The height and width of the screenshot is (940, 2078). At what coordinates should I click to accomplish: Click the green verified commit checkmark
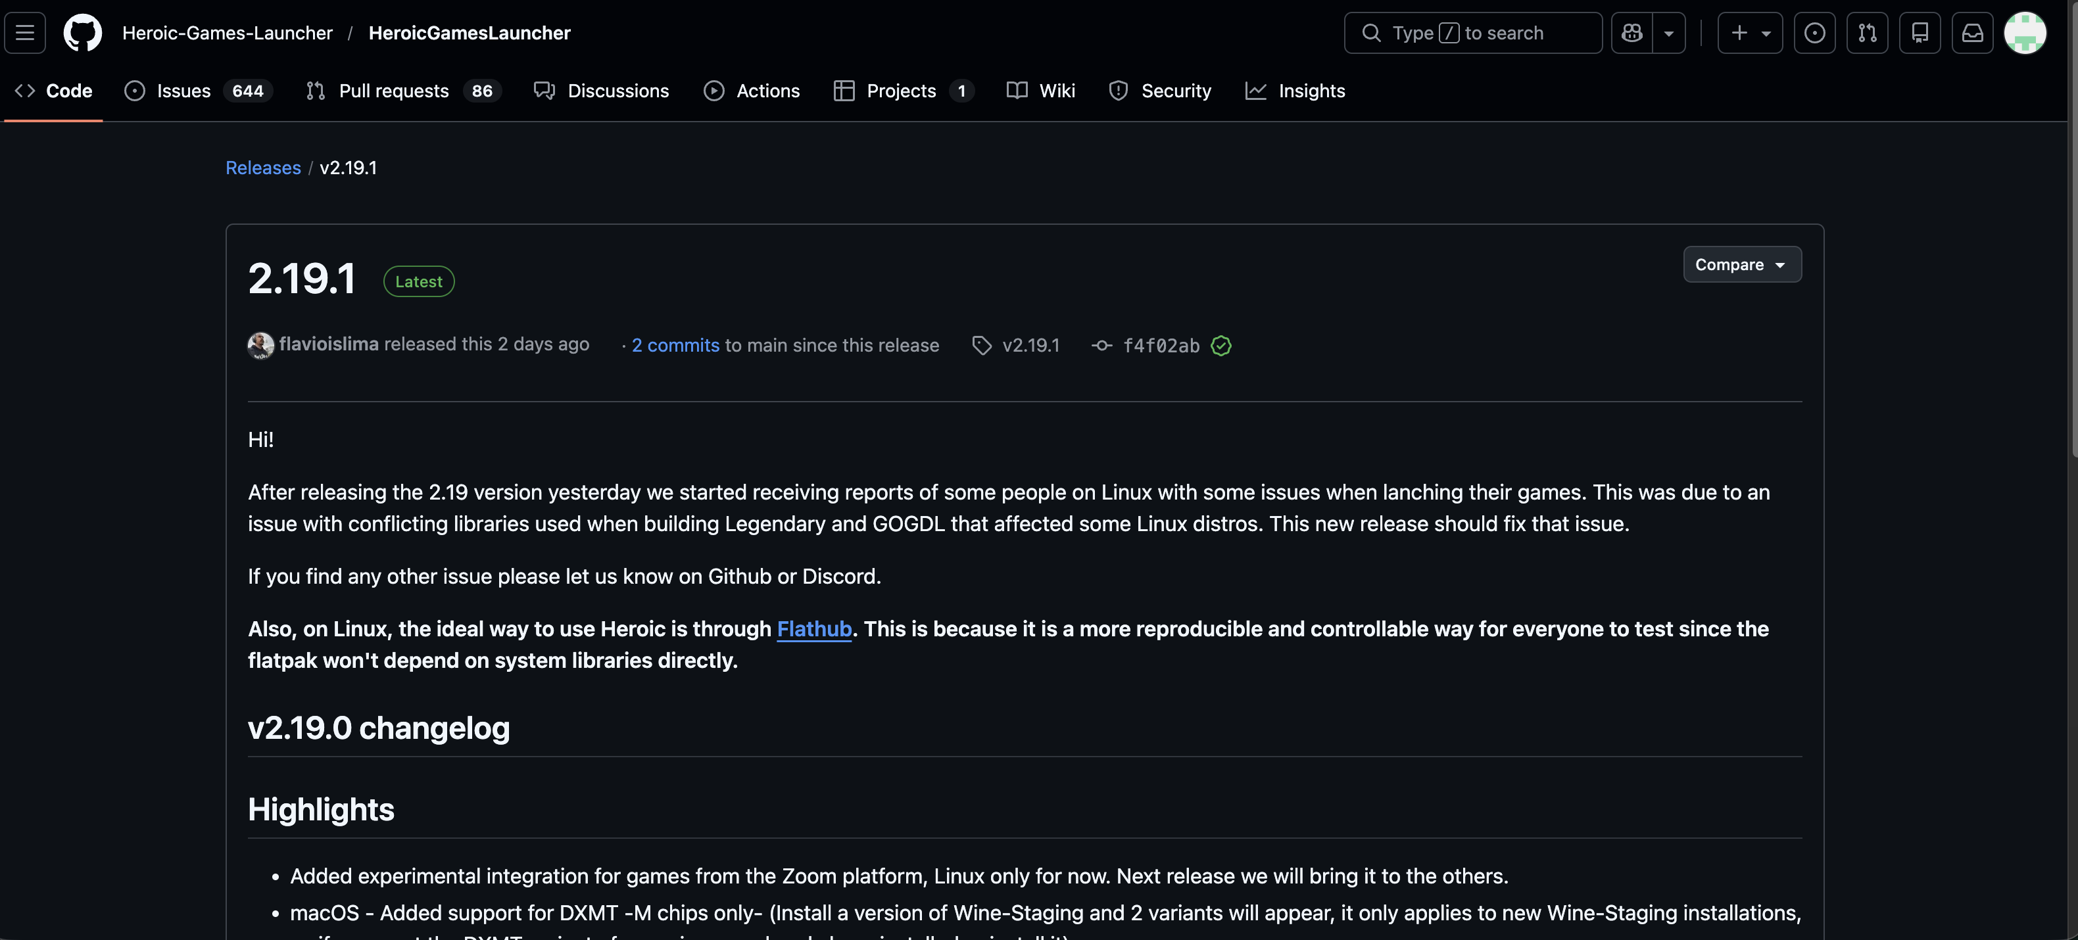[1221, 346]
